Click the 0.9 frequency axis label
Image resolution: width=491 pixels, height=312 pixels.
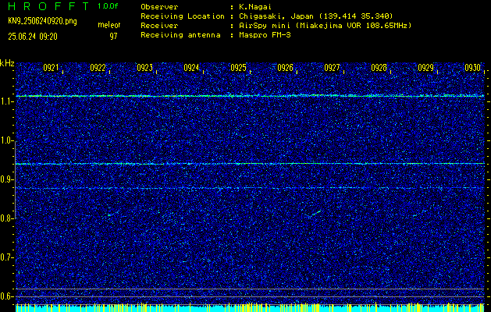(6, 179)
